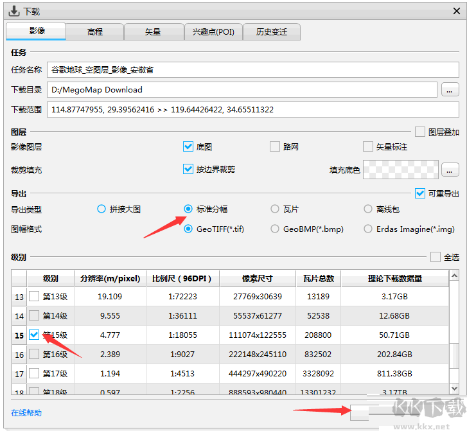Toggle the 路网 road network checkbox
Image resolution: width=467 pixels, height=431 pixels.
click(275, 146)
